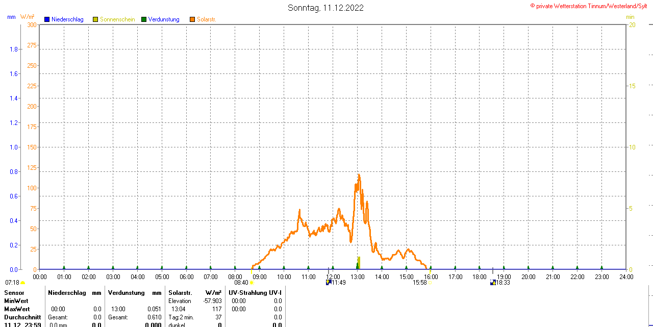Click the 16:00 time axis label
The height and width of the screenshot is (327, 653).
pos(431,277)
